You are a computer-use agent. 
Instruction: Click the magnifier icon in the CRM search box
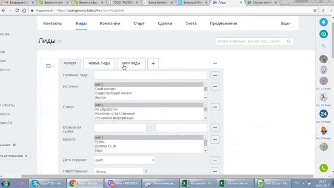[289, 41]
